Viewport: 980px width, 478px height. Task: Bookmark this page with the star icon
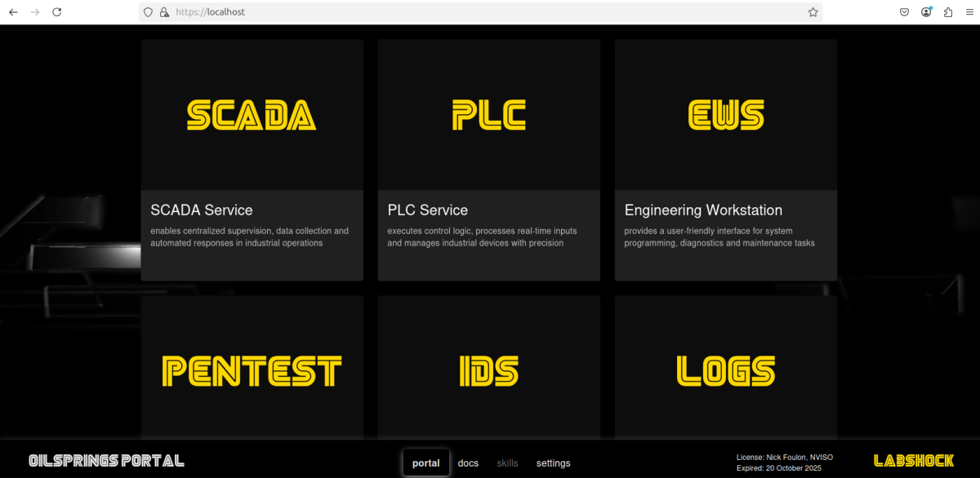tap(813, 12)
